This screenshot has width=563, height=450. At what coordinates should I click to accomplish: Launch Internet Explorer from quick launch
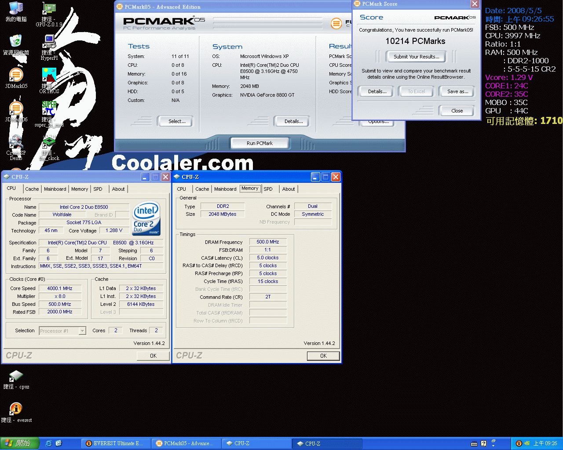pos(49,443)
